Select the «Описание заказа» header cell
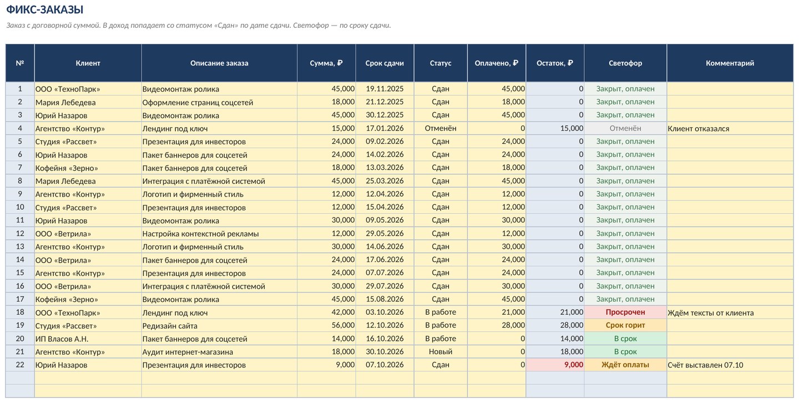Screen dimensions: 799x403 click(x=219, y=63)
